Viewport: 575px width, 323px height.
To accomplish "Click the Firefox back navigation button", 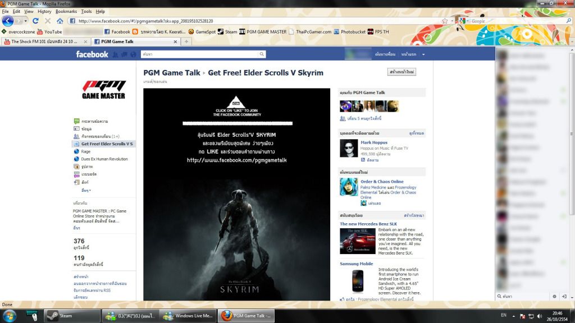I will click(x=8, y=21).
